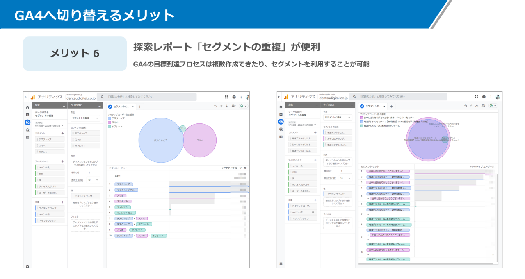Select the セグメントの... exploration tab
Screen dimensions: 525x279
[122, 107]
